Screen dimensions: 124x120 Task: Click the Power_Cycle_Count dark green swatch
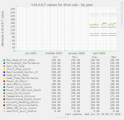point(4,87)
